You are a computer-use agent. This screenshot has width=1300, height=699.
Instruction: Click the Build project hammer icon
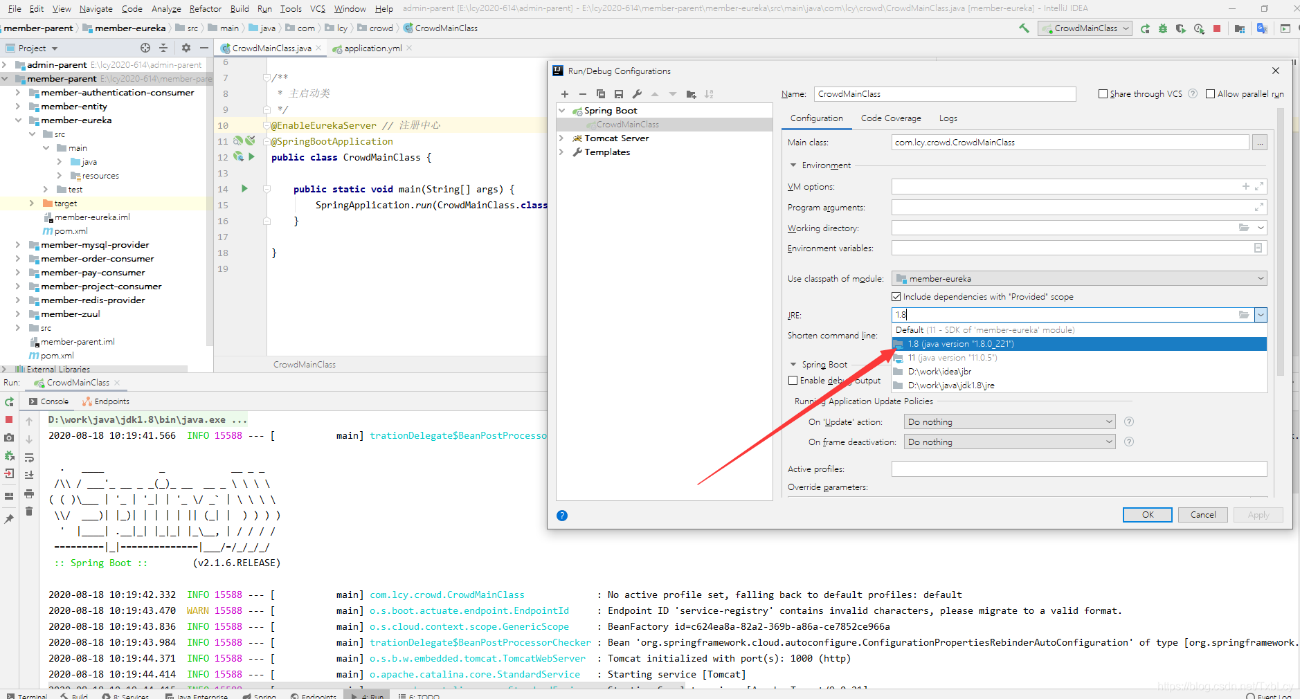click(x=1024, y=28)
